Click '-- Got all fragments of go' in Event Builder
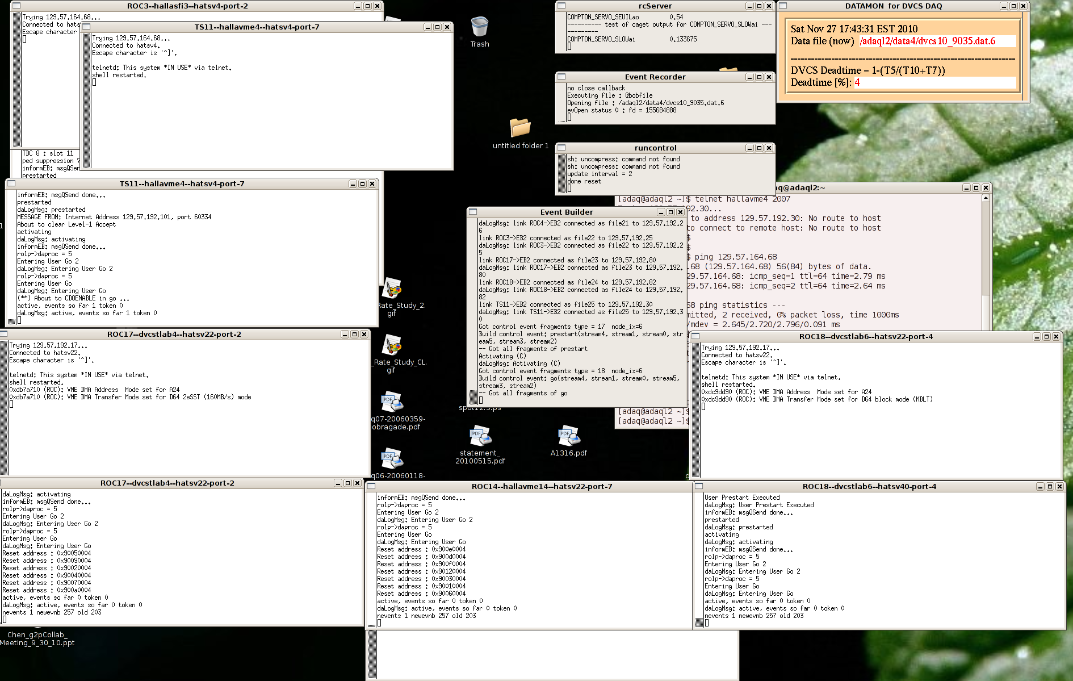Viewport: 1073px width, 681px height. (x=523, y=393)
